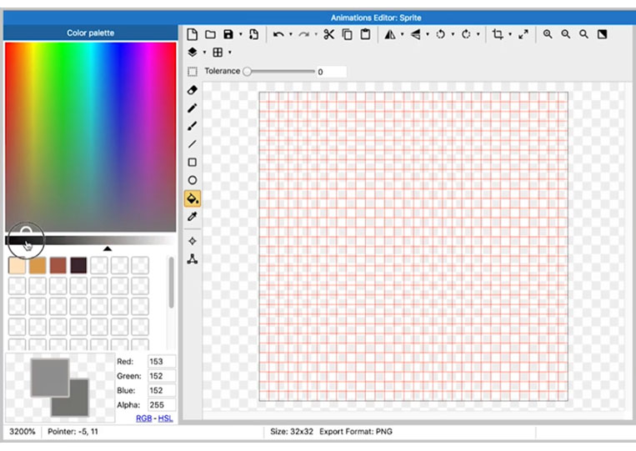The width and height of the screenshot is (636, 451).
Task: Select the dark maroon palette swatch
Action: [78, 266]
